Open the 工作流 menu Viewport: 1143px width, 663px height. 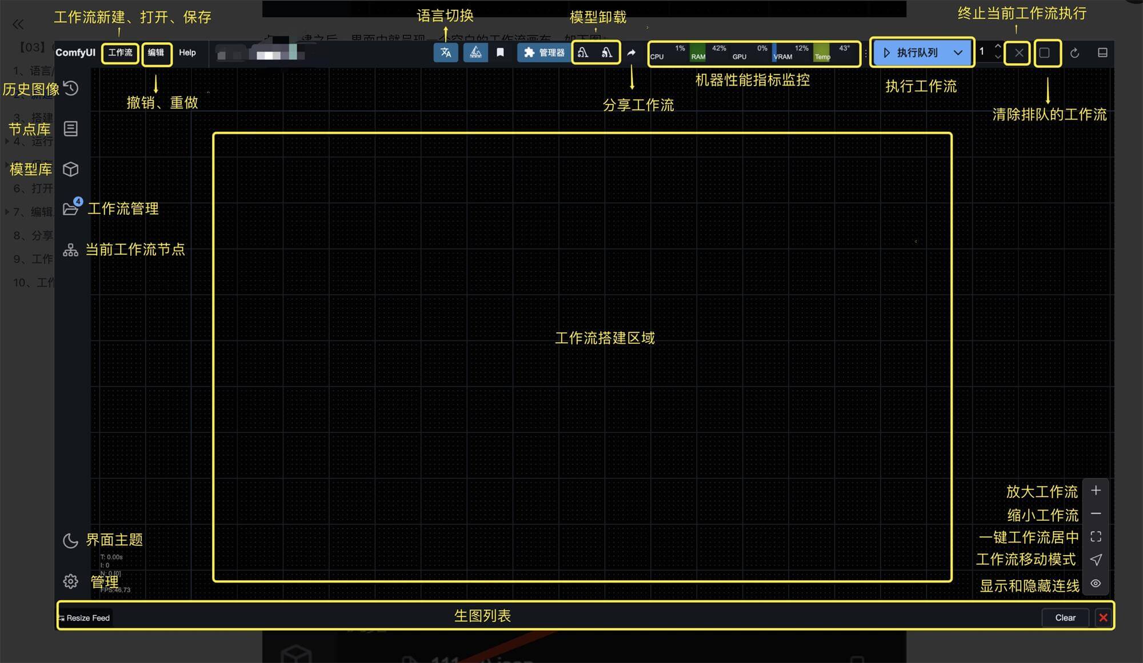point(120,53)
